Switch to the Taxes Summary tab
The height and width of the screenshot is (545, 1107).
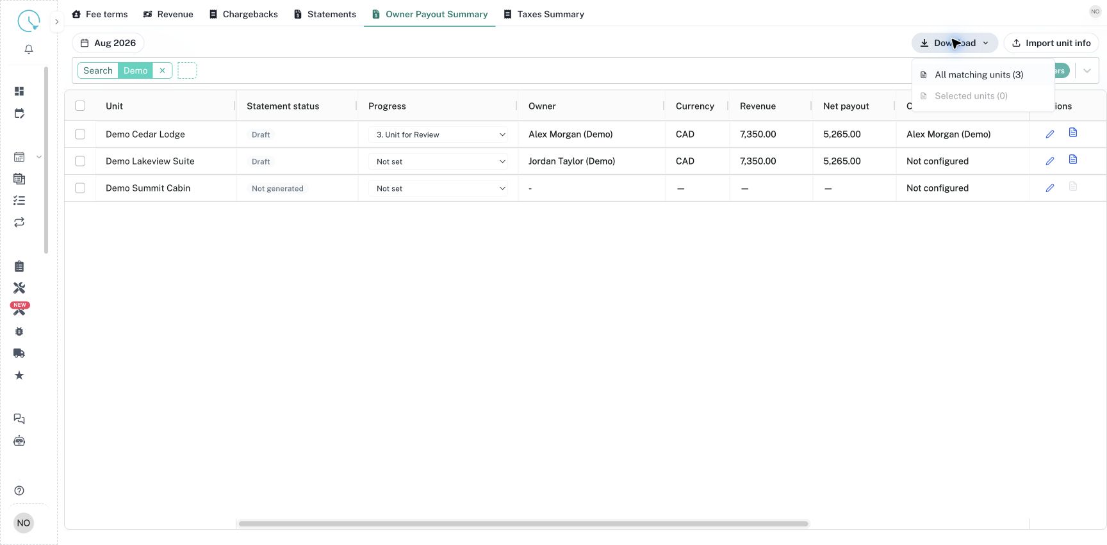[x=544, y=14]
